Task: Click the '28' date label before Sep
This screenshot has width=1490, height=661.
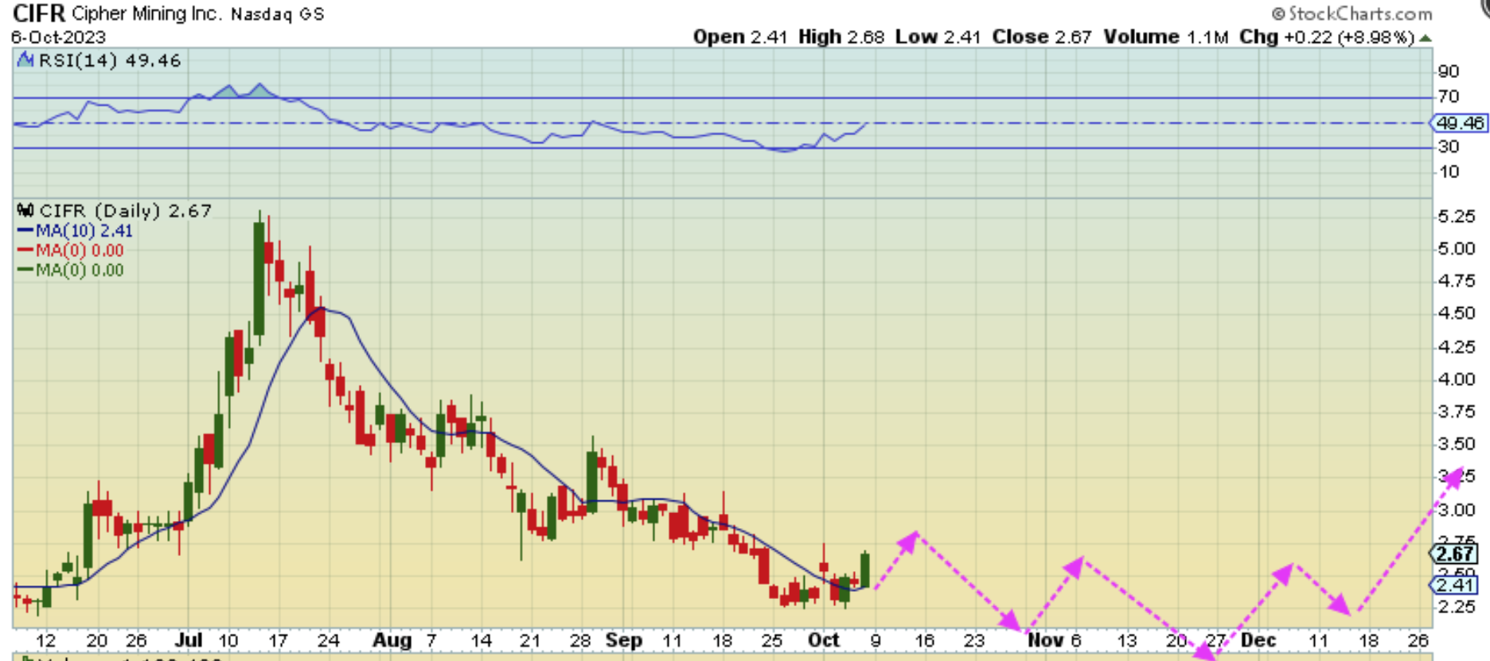Action: coord(580,641)
